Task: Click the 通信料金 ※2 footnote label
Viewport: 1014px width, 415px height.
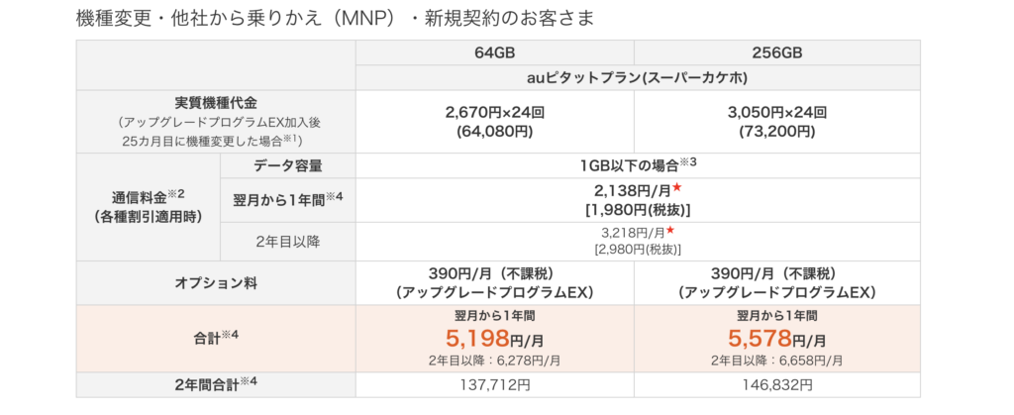Action: click(x=150, y=196)
